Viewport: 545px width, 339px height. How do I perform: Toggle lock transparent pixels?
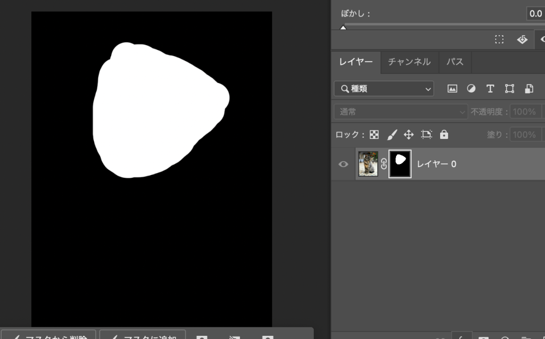pyautogui.click(x=374, y=135)
